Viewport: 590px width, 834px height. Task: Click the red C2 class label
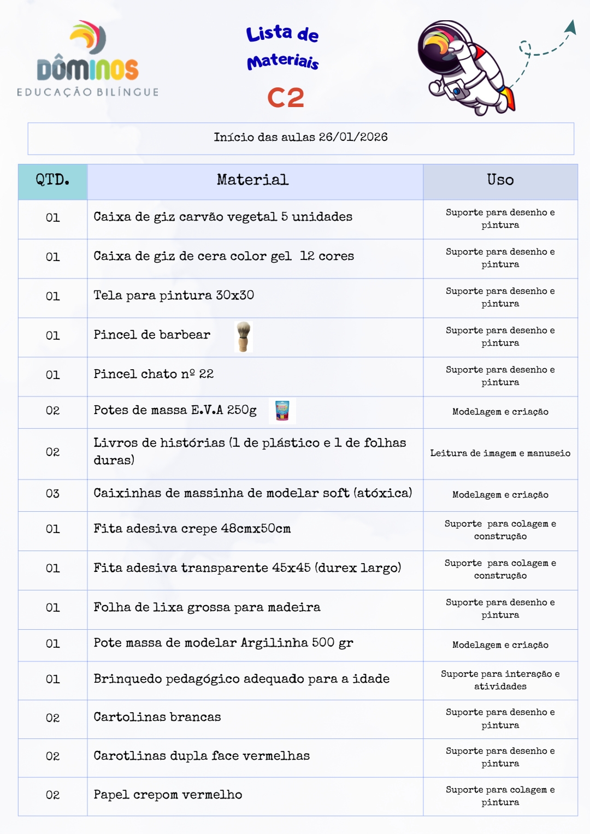pos(285,98)
